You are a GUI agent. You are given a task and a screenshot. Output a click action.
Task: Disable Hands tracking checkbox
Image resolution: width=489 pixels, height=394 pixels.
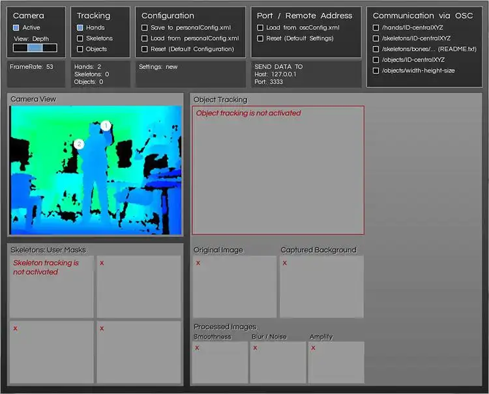coord(80,28)
